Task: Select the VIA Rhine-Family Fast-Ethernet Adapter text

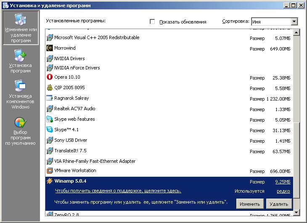Action: coord(95,161)
